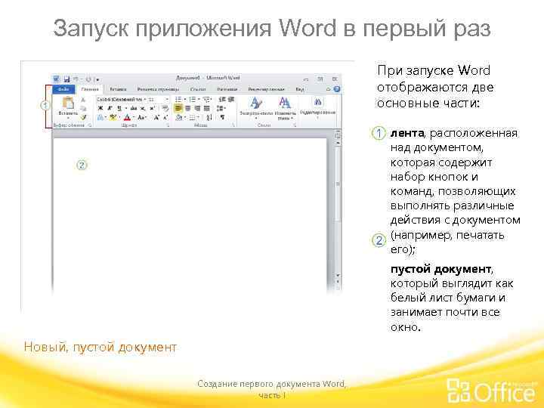The height and width of the screenshot is (408, 544).
Task: Click the Bullets list icon
Action: pyautogui.click(x=178, y=99)
